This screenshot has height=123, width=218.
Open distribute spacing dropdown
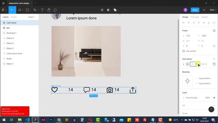214,23
